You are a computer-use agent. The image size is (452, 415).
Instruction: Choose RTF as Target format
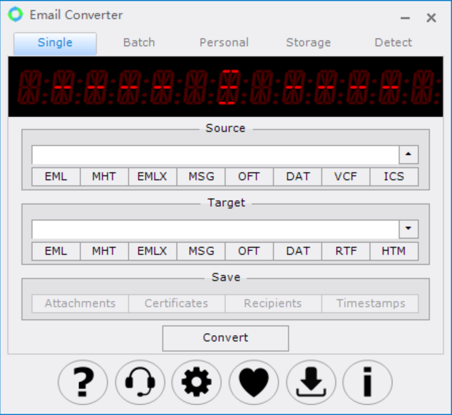[345, 251]
